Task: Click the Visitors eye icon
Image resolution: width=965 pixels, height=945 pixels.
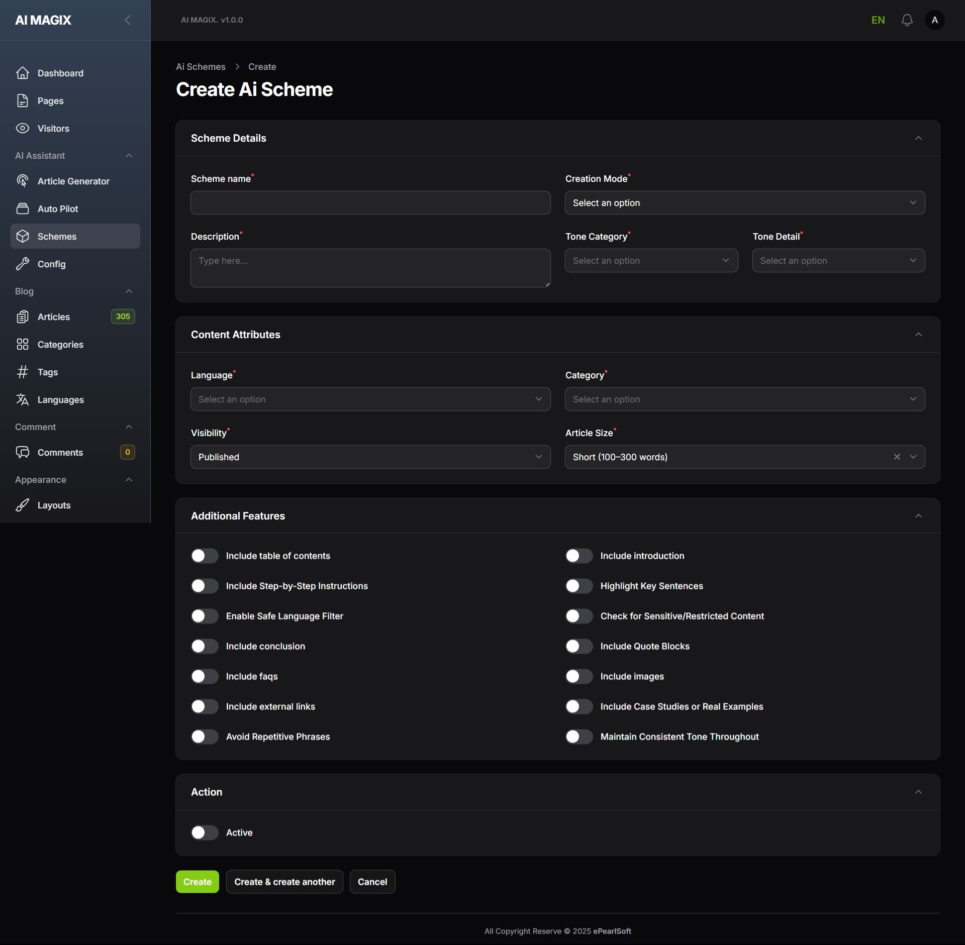Action: (x=23, y=128)
